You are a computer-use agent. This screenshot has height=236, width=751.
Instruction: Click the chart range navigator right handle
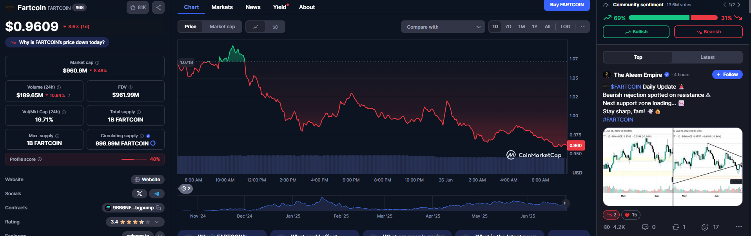point(565,203)
